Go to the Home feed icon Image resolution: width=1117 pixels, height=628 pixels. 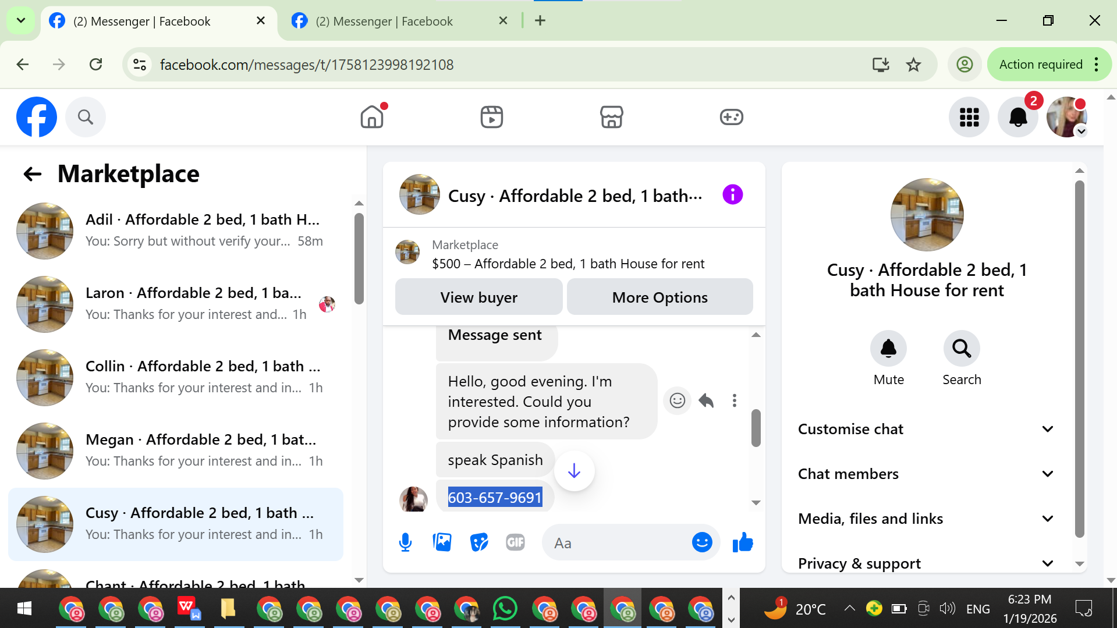click(x=372, y=117)
